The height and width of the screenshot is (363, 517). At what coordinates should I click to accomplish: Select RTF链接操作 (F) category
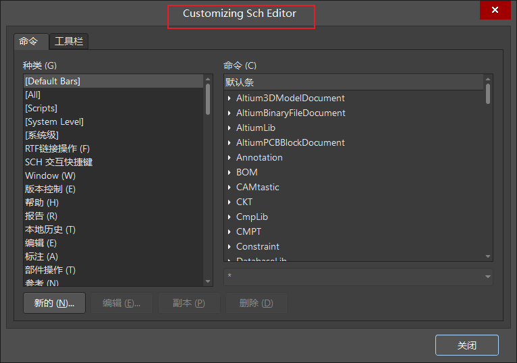click(114, 148)
